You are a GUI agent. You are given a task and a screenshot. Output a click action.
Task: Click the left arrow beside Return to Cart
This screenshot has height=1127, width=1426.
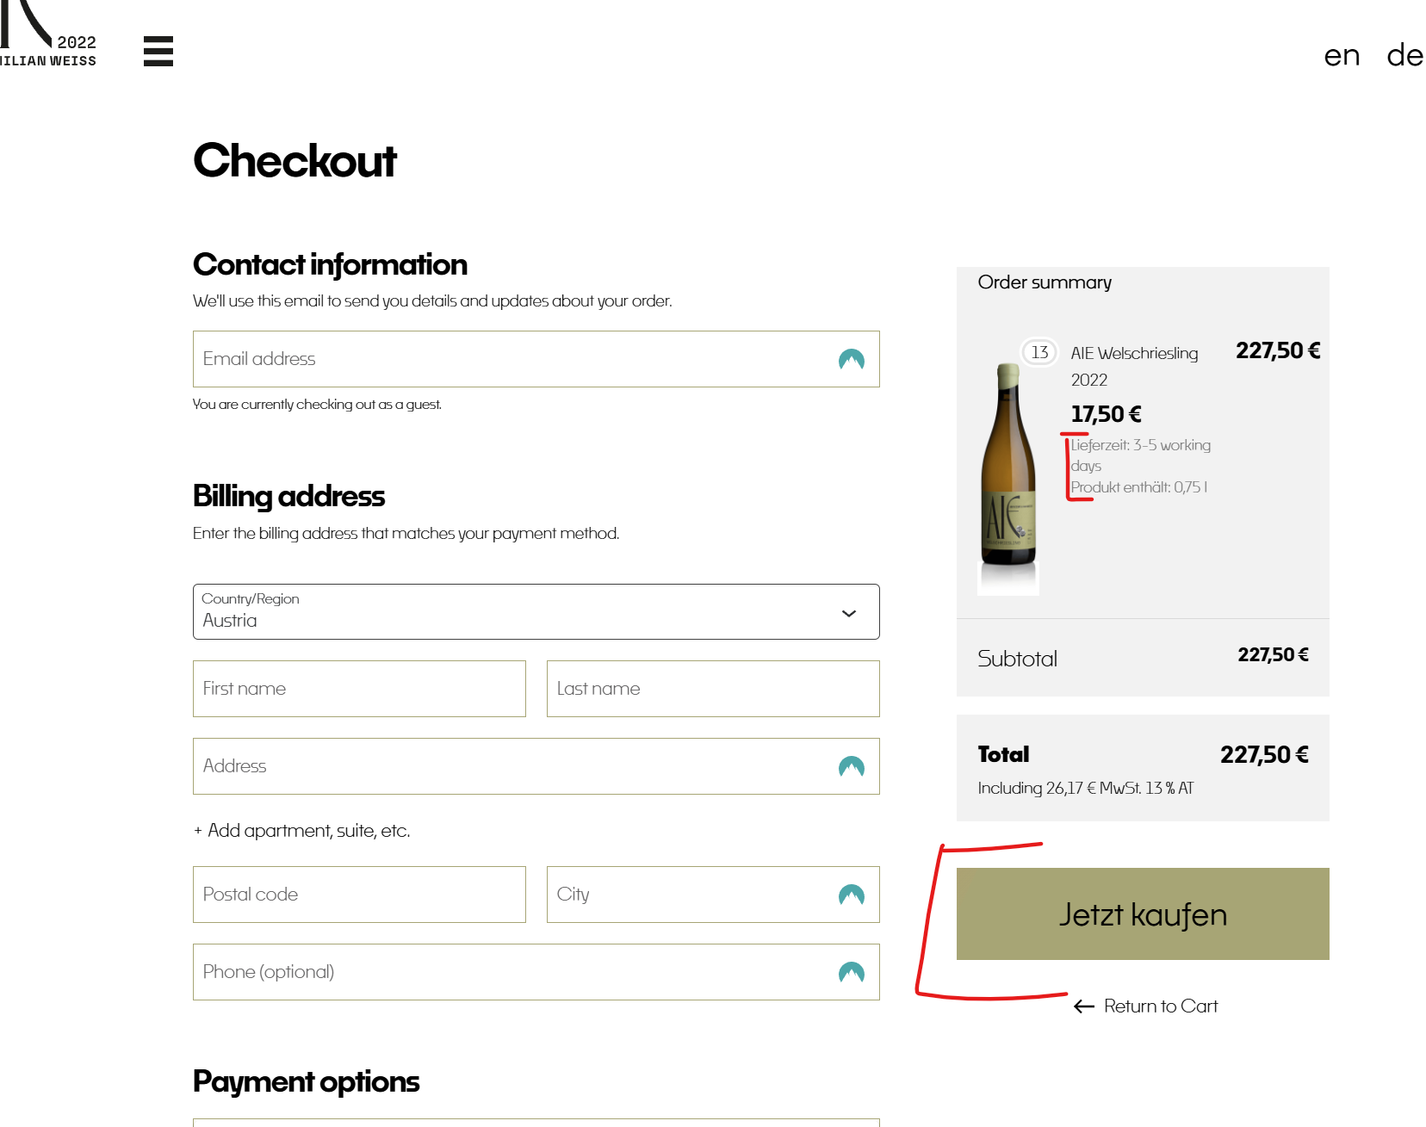tap(1084, 1006)
